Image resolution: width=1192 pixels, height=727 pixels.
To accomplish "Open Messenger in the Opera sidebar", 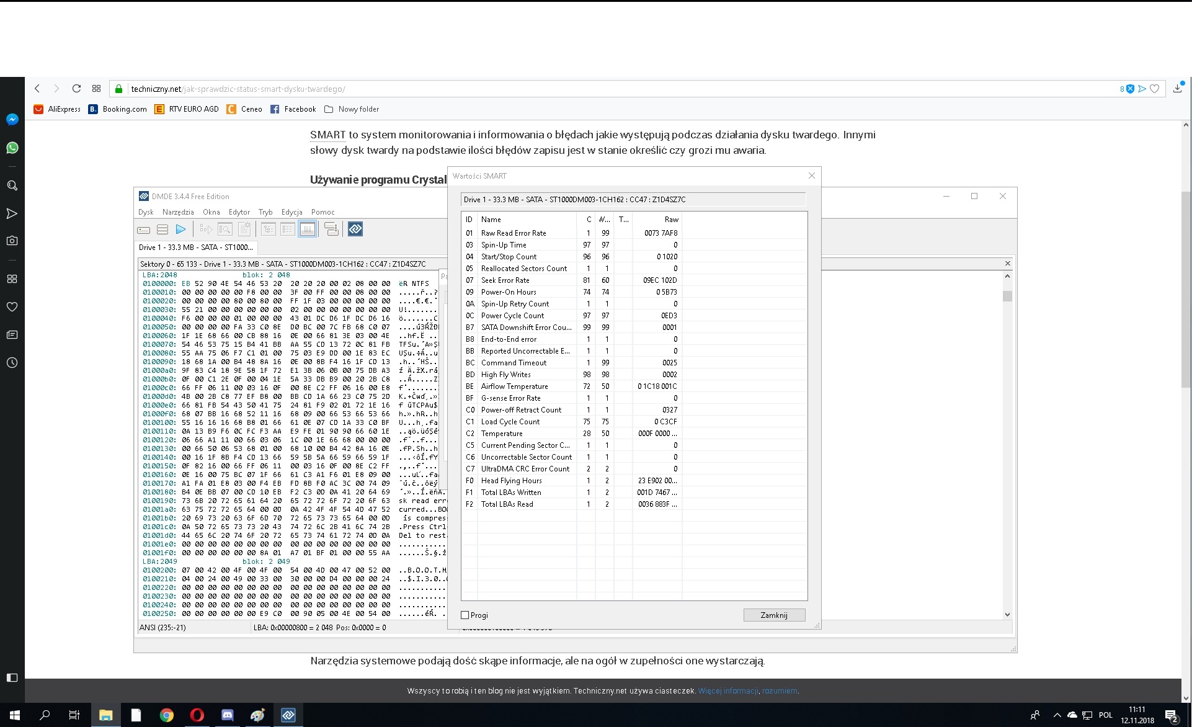I will coord(12,120).
